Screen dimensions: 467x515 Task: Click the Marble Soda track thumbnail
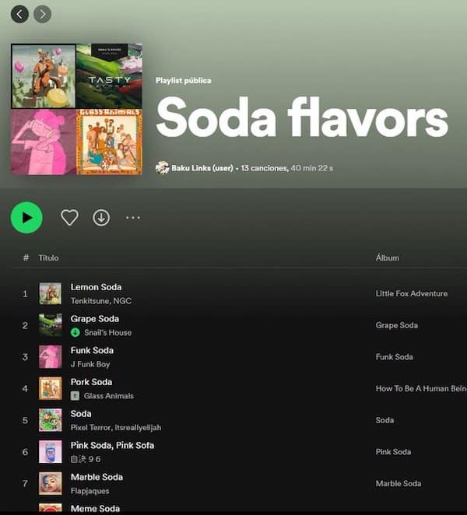pos(51,483)
